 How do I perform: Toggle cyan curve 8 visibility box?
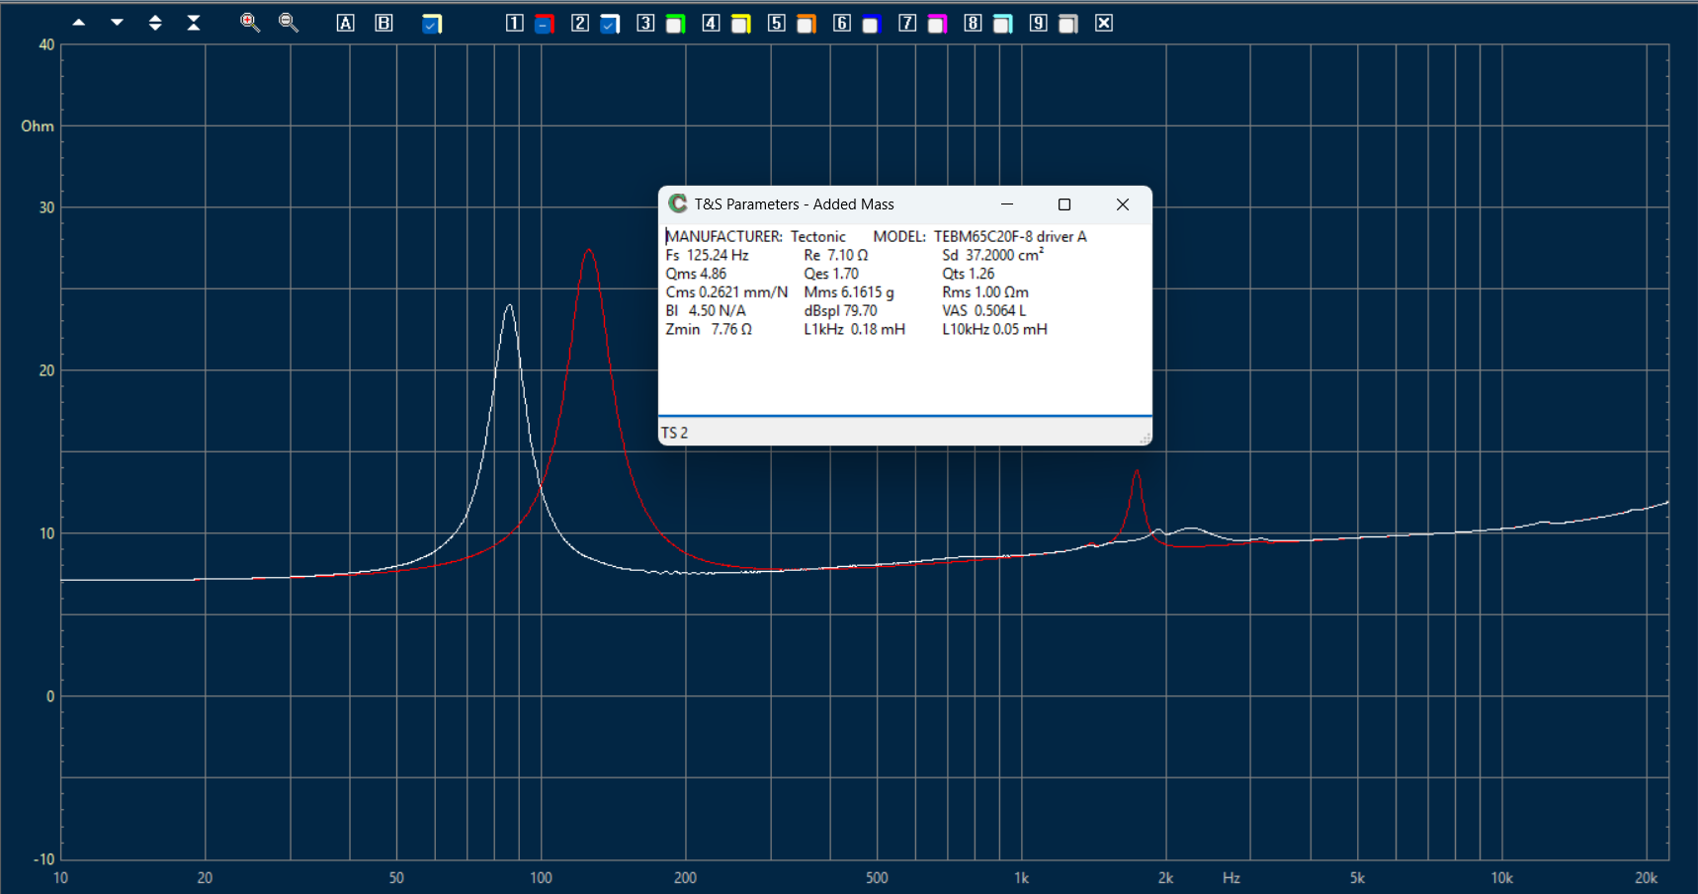(x=1002, y=24)
